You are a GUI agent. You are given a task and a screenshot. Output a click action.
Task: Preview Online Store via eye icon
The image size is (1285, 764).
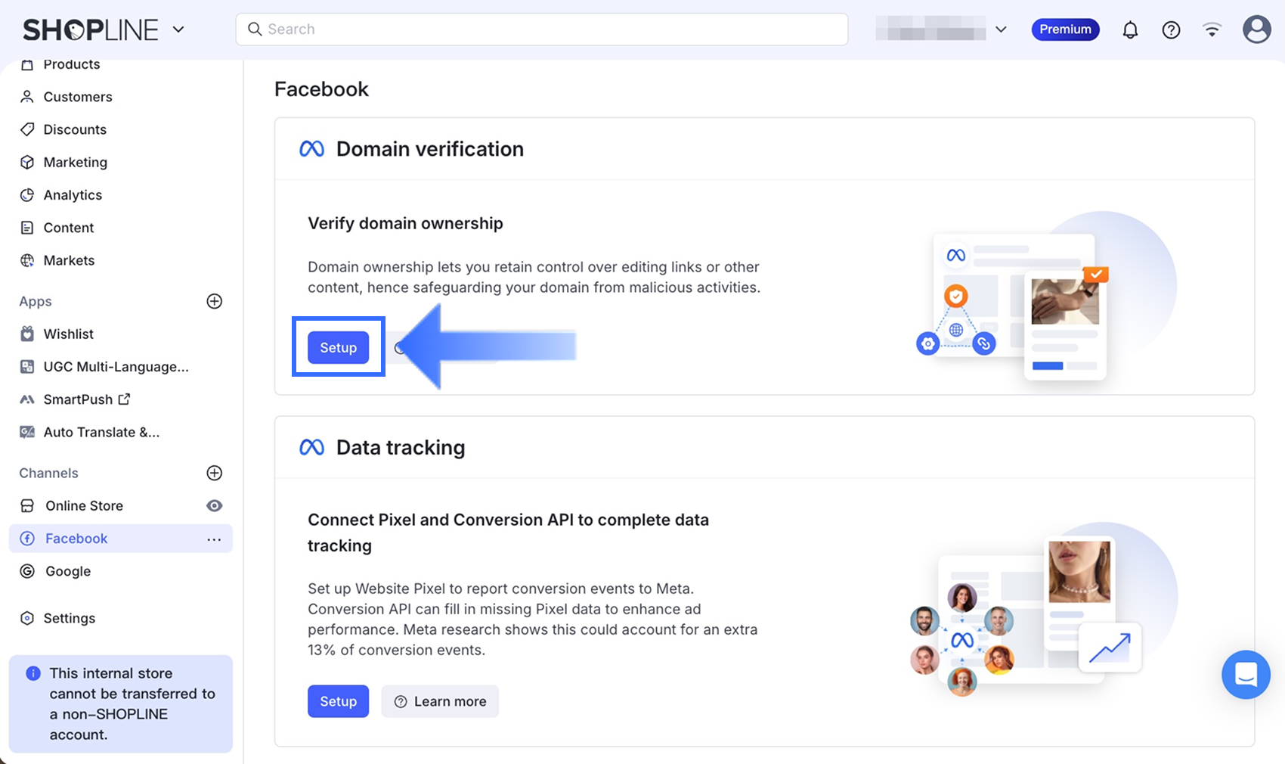(215, 505)
